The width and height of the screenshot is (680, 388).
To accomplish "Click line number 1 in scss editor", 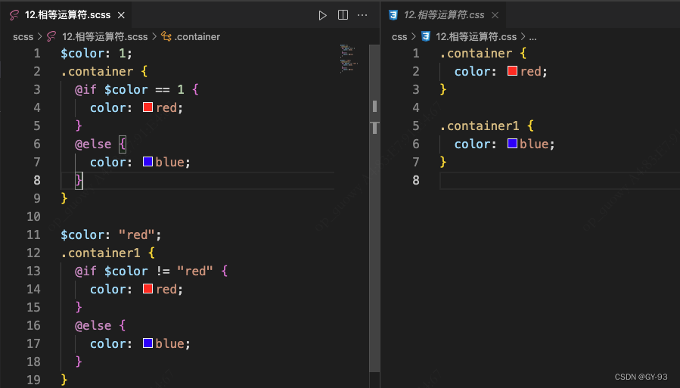I will click(37, 53).
